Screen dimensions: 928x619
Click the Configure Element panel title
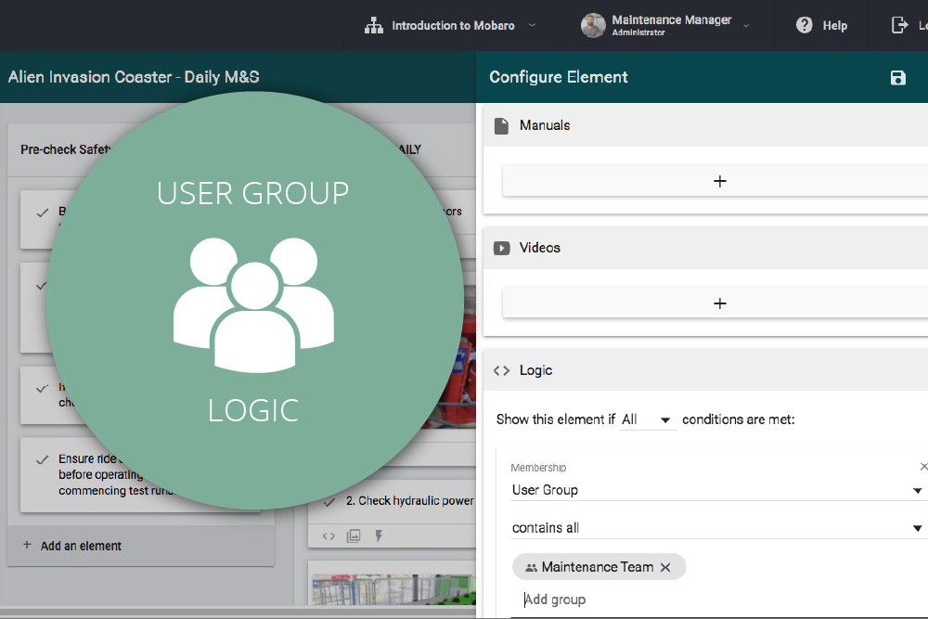coord(558,77)
